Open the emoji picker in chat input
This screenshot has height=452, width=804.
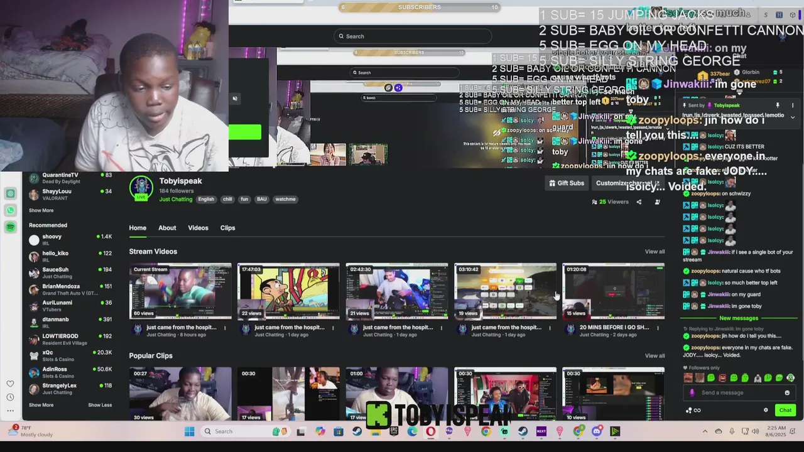tap(787, 393)
